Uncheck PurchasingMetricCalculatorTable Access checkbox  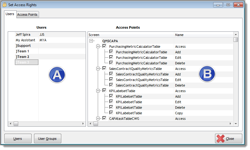pos(104,46)
